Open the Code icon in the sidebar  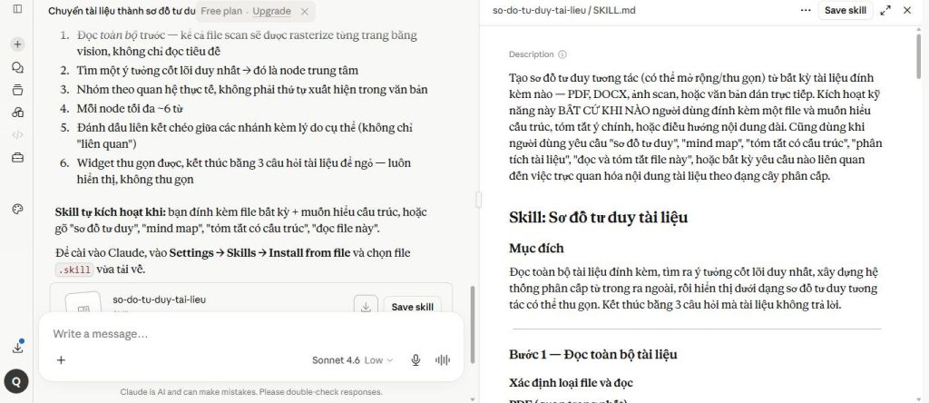coord(17,134)
